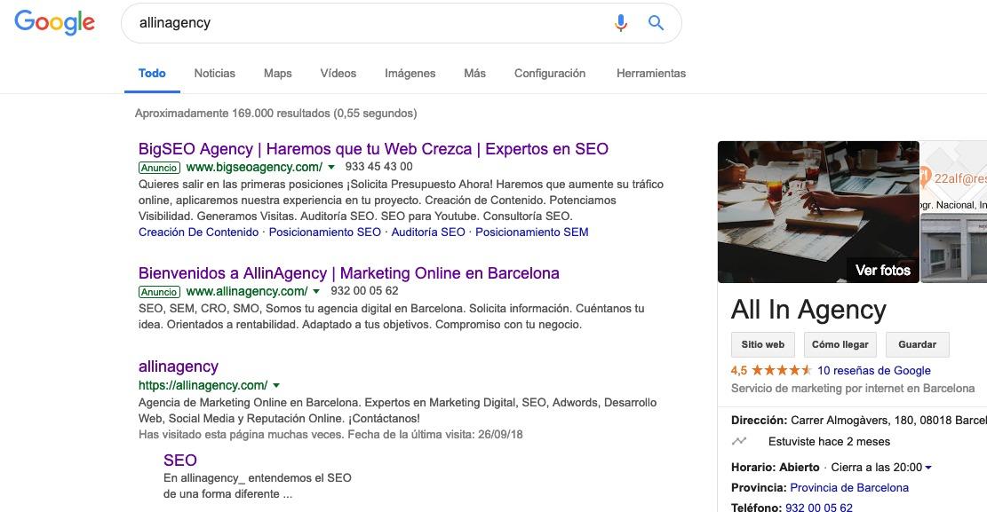987x512 pixels.
Task: Click the Cierra a las 20:00 text
Action: [x=876, y=468]
